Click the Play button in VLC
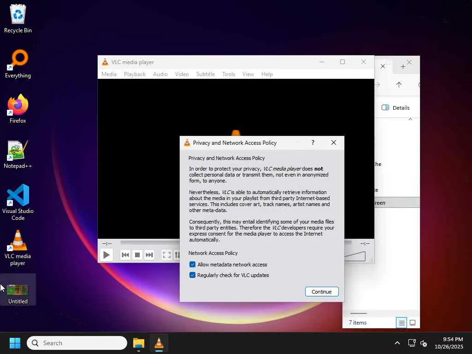This screenshot has height=354, width=472. (106, 255)
